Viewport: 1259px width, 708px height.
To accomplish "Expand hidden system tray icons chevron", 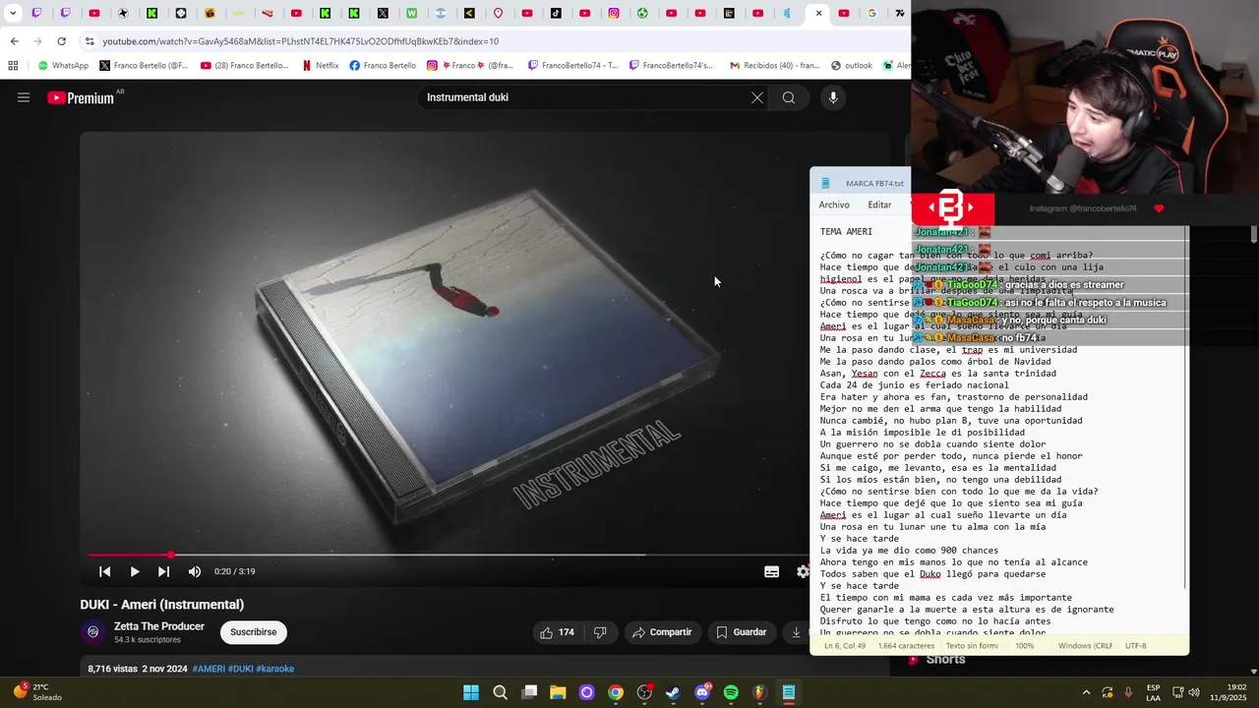I will pos(1086,692).
